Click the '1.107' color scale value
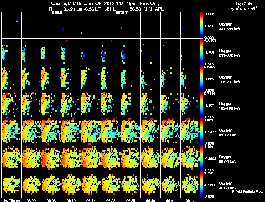Screen dimensions: 265x202 (x=210, y=105)
